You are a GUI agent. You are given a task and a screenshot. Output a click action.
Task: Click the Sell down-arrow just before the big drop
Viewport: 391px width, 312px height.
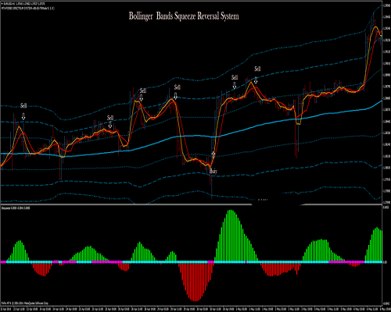click(x=175, y=96)
